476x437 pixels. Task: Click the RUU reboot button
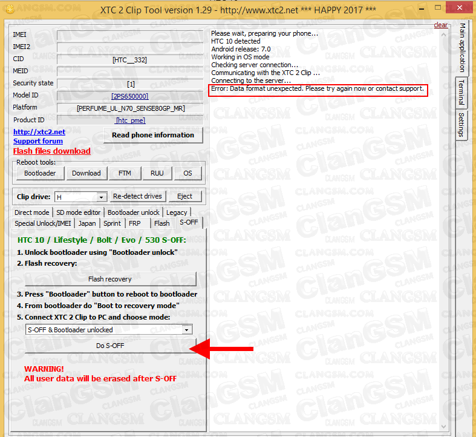[157, 173]
